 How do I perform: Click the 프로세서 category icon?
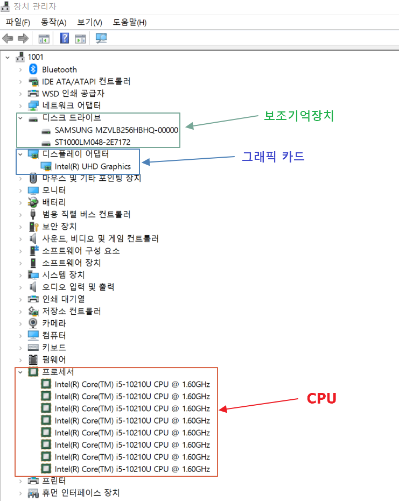tap(33, 372)
